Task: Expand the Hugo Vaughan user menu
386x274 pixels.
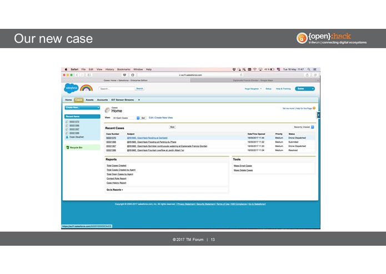Action: coord(253,89)
